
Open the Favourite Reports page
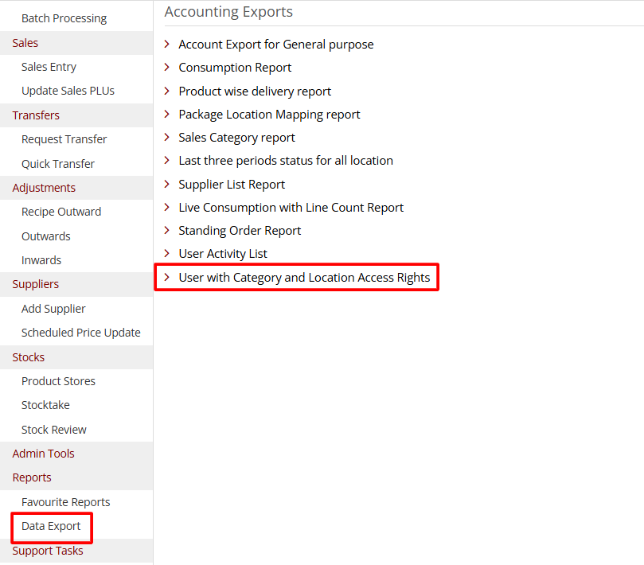[65, 501]
